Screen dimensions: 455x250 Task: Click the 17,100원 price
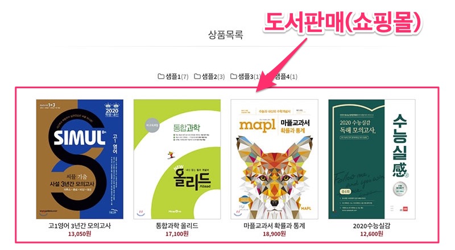click(177, 233)
